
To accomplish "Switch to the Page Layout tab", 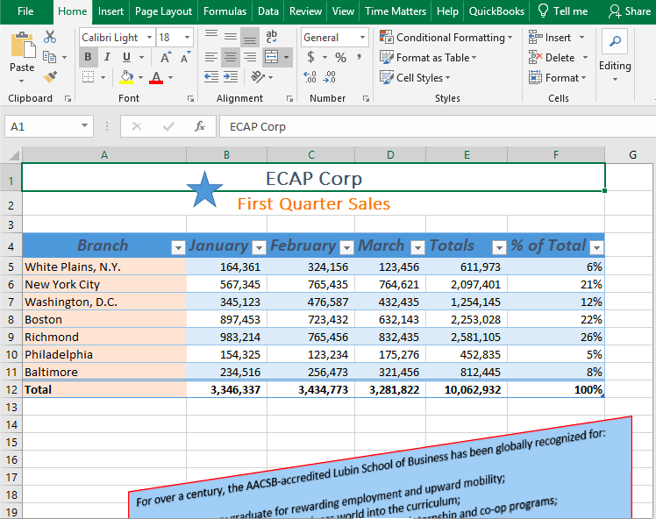I will (x=163, y=11).
